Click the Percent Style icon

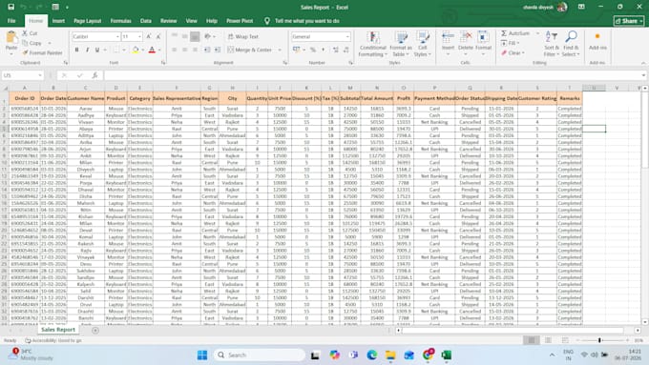[x=313, y=50]
